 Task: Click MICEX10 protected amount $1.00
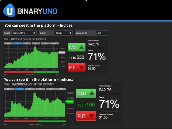pyautogui.click(x=92, y=69)
